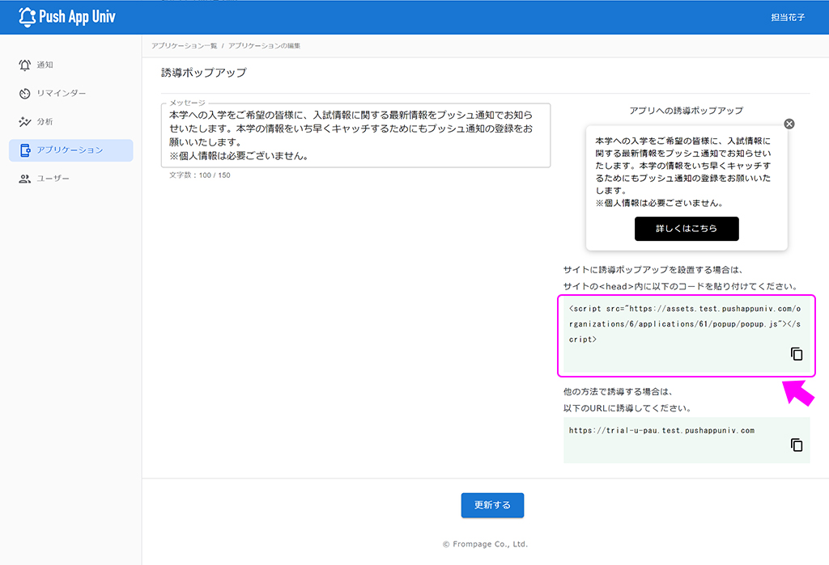The height and width of the screenshot is (565, 829).
Task: Click the 通知 bell icon in sidebar
Action: pyautogui.click(x=25, y=65)
